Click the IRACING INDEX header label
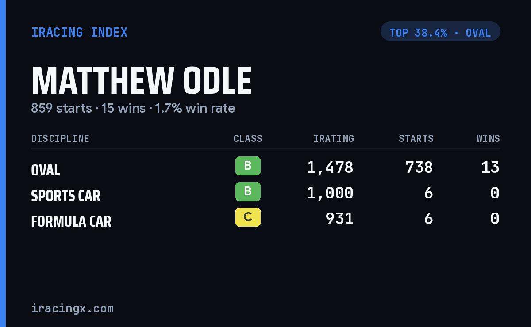This screenshot has height=327, width=531. pos(80,33)
